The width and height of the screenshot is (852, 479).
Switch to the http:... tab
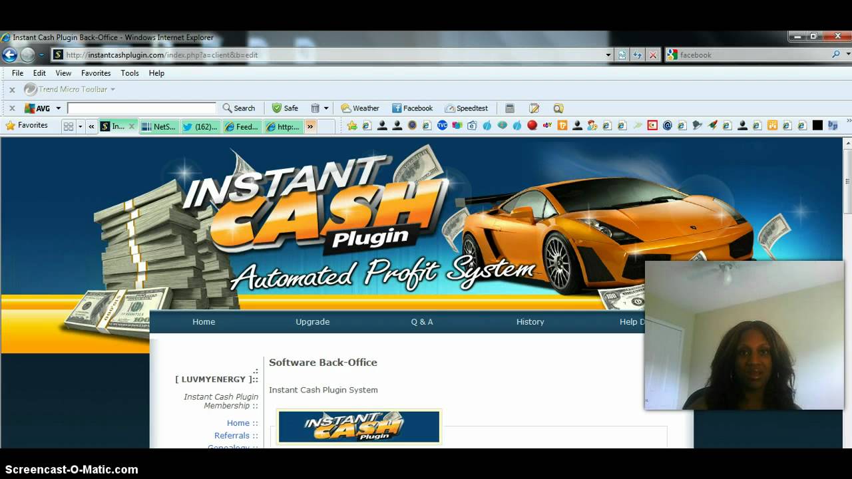(284, 126)
